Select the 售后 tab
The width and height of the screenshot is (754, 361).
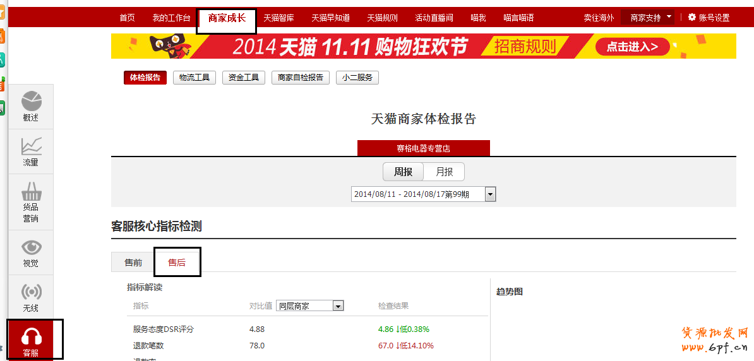click(177, 263)
